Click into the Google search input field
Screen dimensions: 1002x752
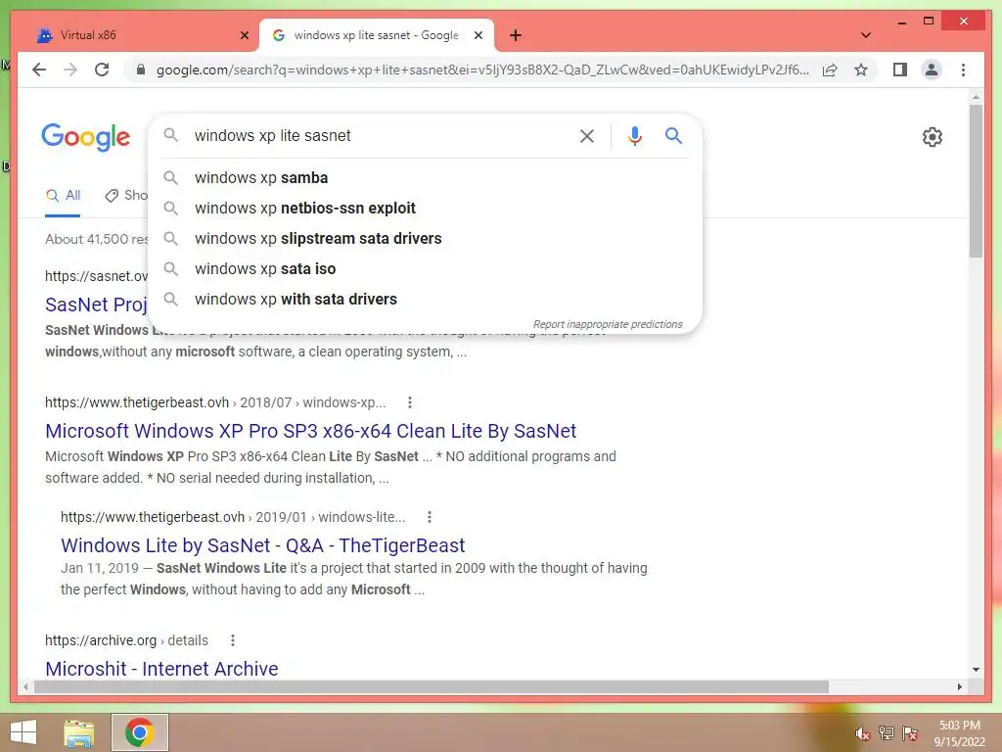377,135
